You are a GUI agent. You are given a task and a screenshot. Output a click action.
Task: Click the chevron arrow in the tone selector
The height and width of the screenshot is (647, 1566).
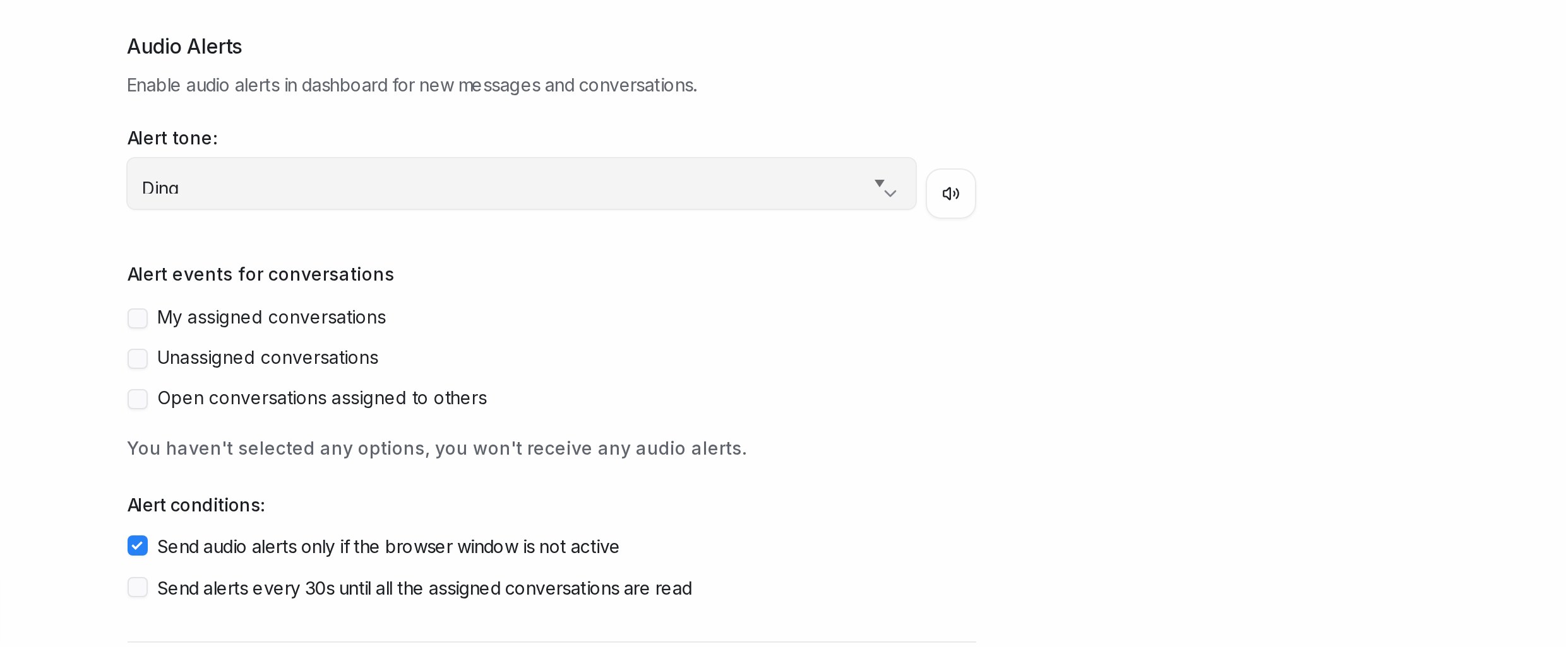(x=890, y=194)
